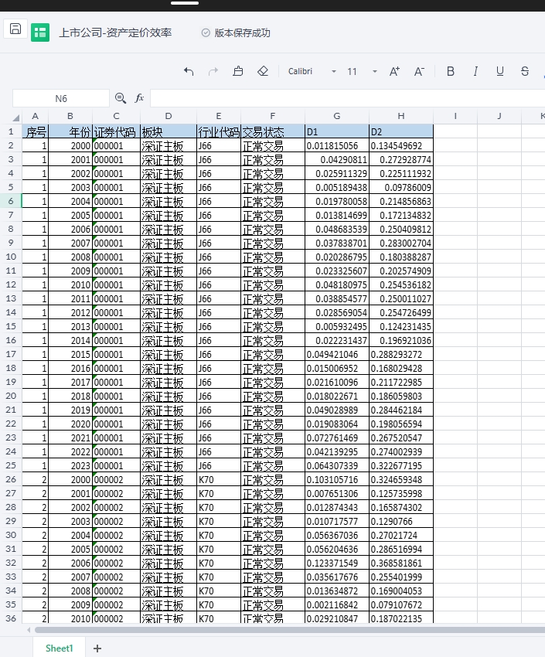The image size is (545, 657).
Task: Click the zoom magnifier icon beside name box
Action: 121,98
